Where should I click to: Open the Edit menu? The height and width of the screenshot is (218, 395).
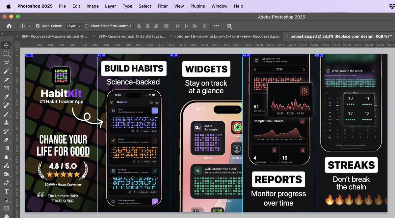(x=76, y=6)
